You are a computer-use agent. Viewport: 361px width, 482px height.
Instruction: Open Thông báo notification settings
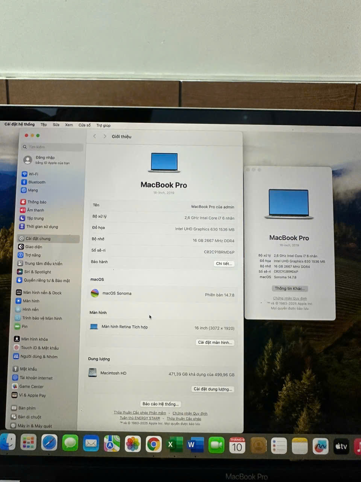click(x=36, y=202)
